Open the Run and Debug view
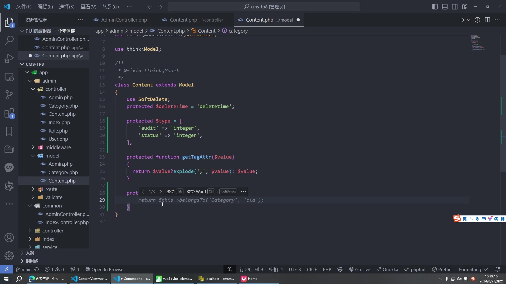 tap(9, 58)
